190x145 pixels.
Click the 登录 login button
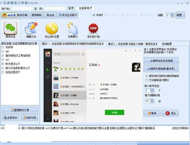71,8
